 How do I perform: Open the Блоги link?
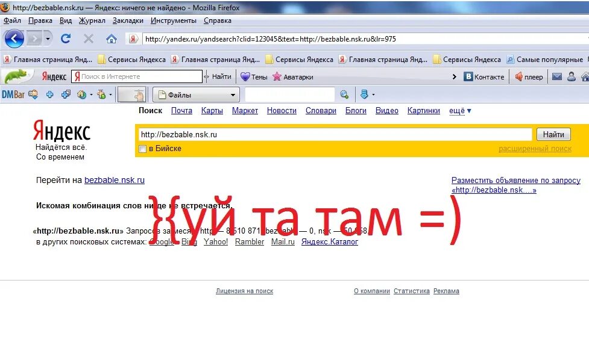click(x=356, y=111)
